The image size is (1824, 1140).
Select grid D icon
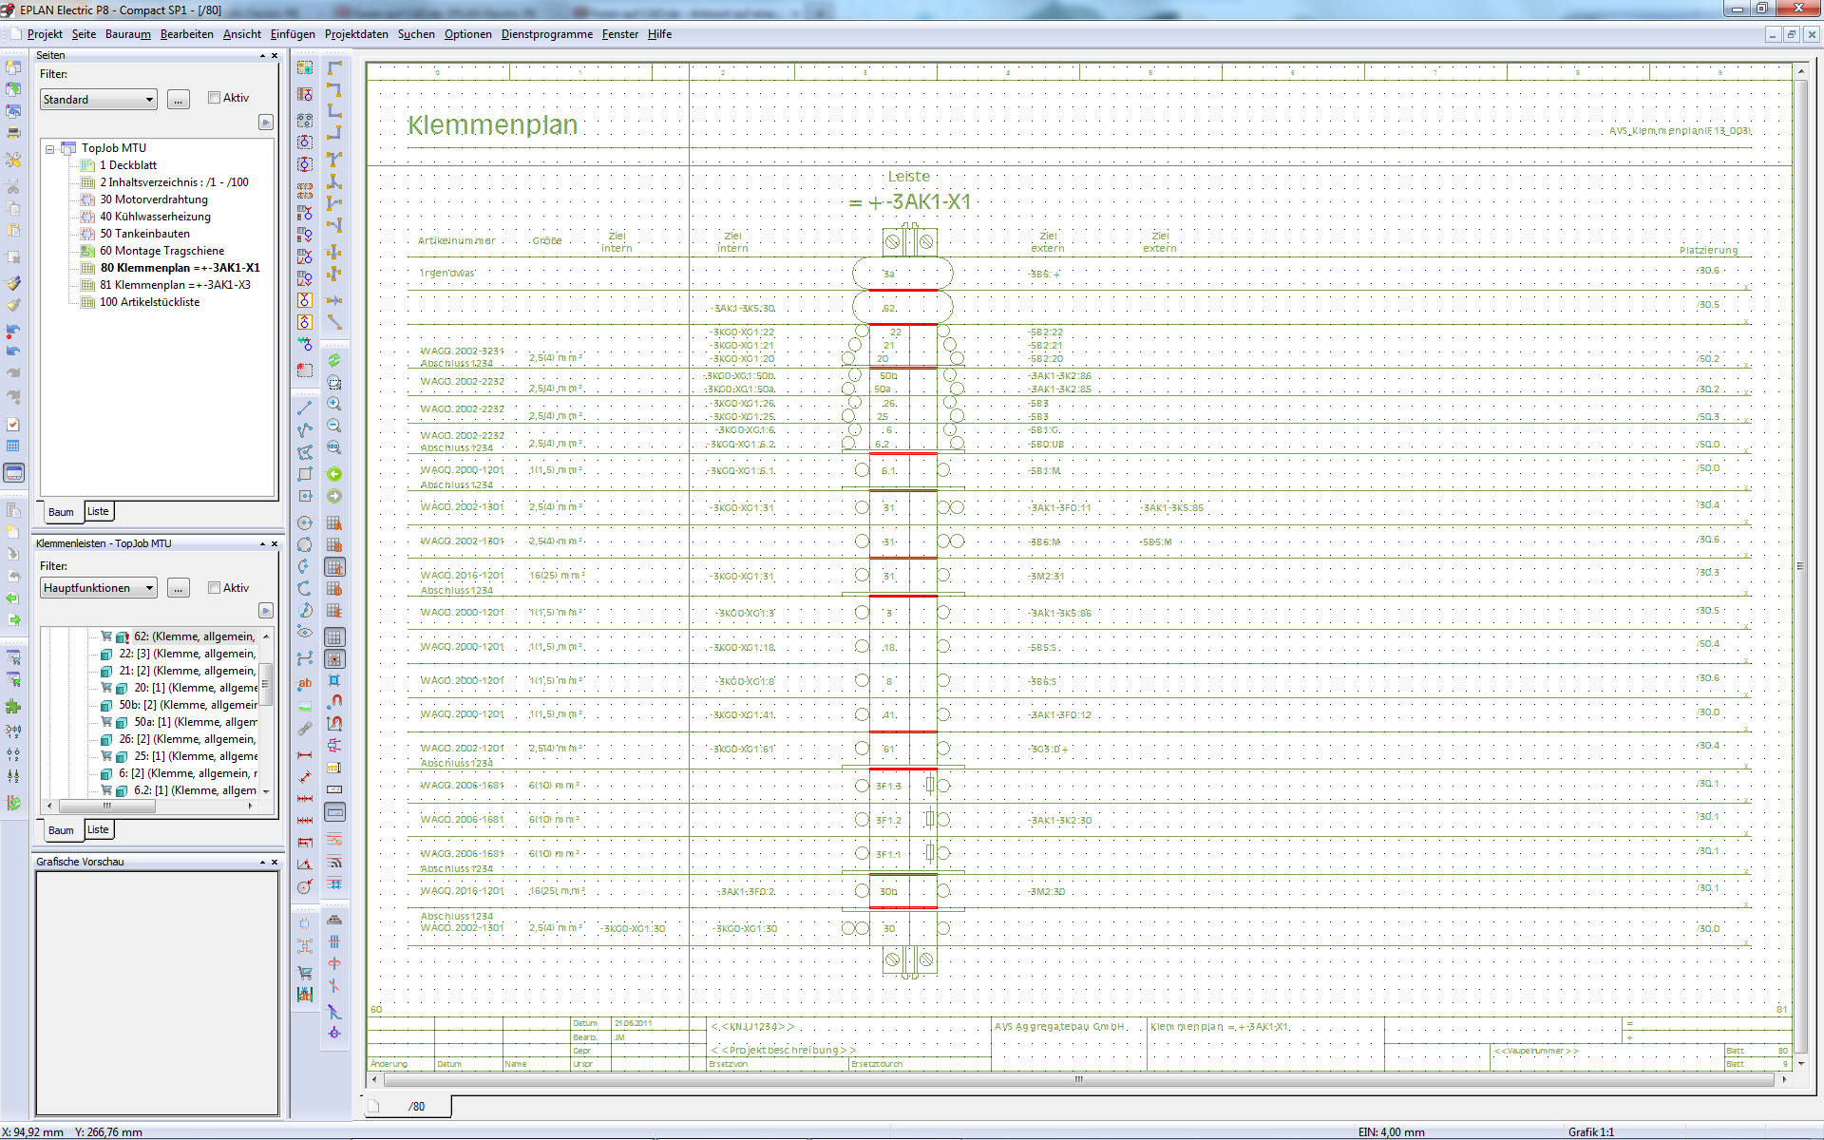334,589
